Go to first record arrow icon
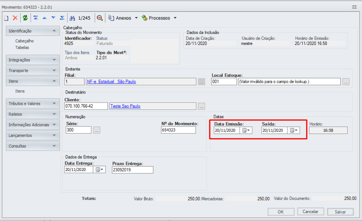The width and height of the screenshot is (362, 221). [35, 18]
